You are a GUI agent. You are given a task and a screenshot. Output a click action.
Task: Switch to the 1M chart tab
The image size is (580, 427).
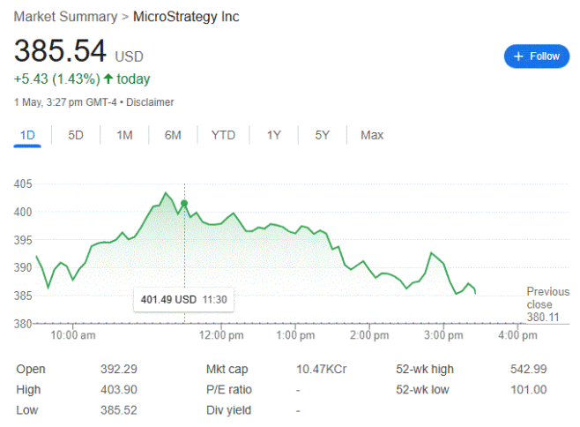pos(124,135)
